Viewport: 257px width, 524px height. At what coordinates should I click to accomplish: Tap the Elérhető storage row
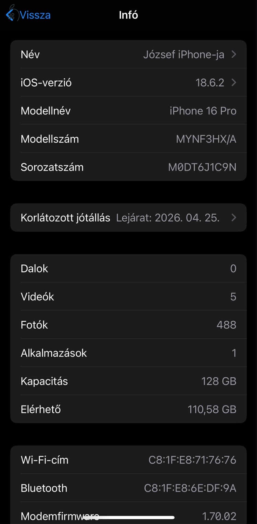(128, 409)
